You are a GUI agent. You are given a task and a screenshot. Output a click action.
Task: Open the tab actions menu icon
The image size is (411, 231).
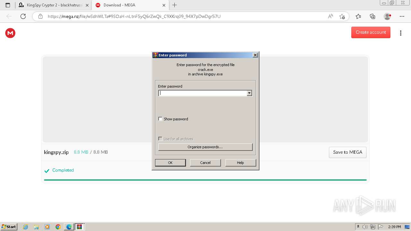pos(8,5)
